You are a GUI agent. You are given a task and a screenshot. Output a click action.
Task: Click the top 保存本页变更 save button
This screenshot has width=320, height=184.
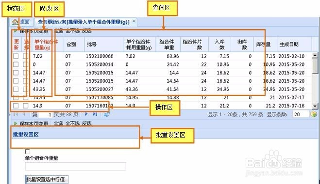click(x=32, y=31)
